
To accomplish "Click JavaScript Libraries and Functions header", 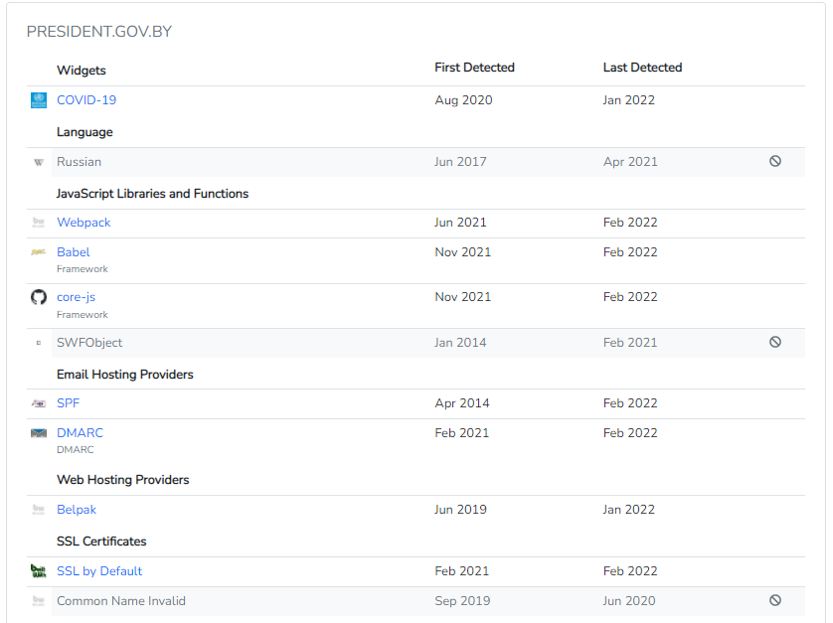I will tap(152, 194).
